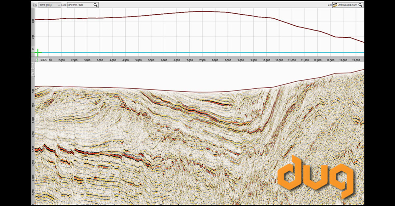
Task: Click the magnifier icon beside the Line field
Action: [95, 5]
